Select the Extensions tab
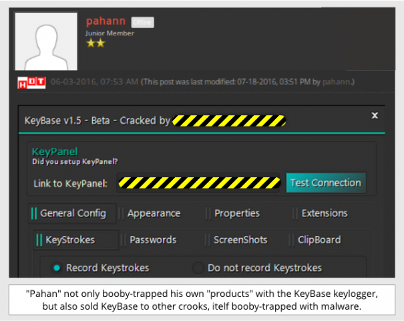 click(x=325, y=213)
